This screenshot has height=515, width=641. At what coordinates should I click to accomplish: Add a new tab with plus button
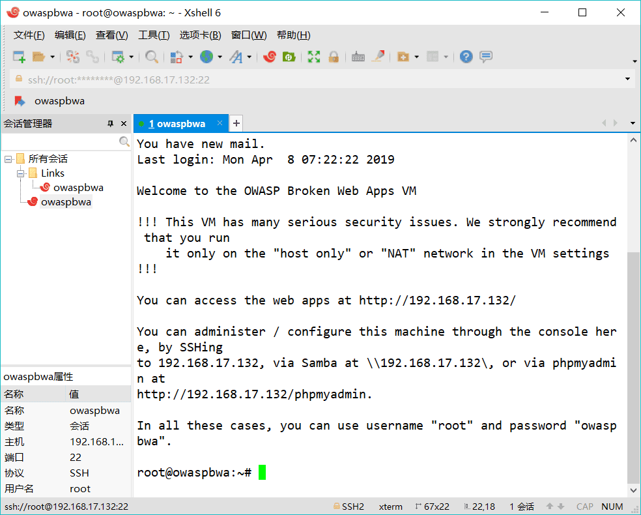236,123
